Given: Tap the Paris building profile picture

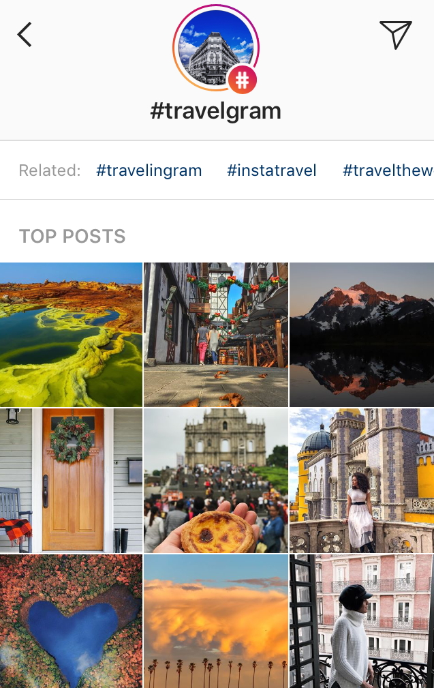Looking at the screenshot, I should coord(216,48).
